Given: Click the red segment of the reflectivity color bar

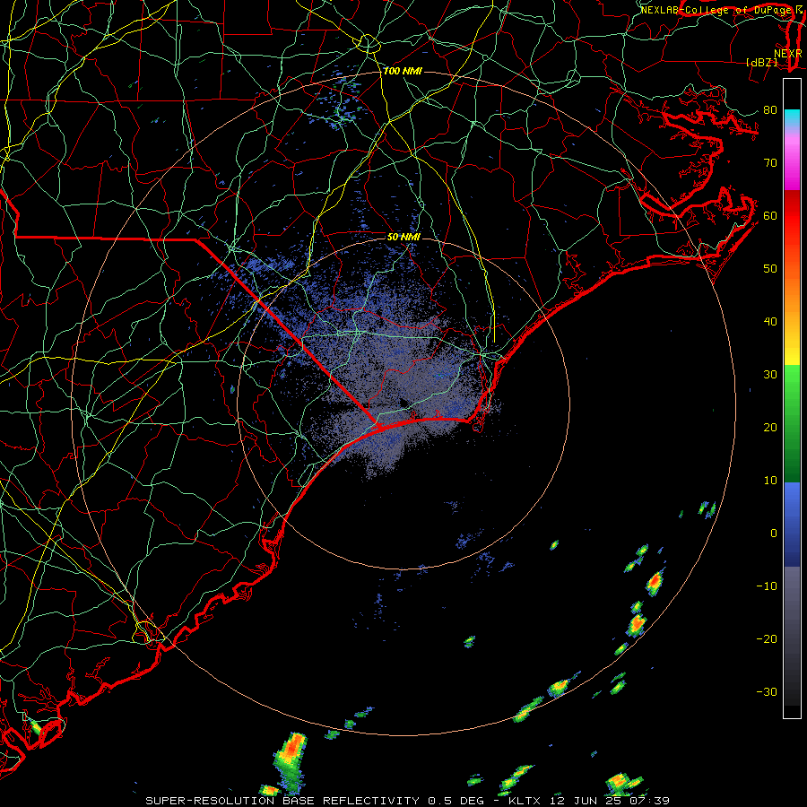Looking at the screenshot, I should (792, 216).
